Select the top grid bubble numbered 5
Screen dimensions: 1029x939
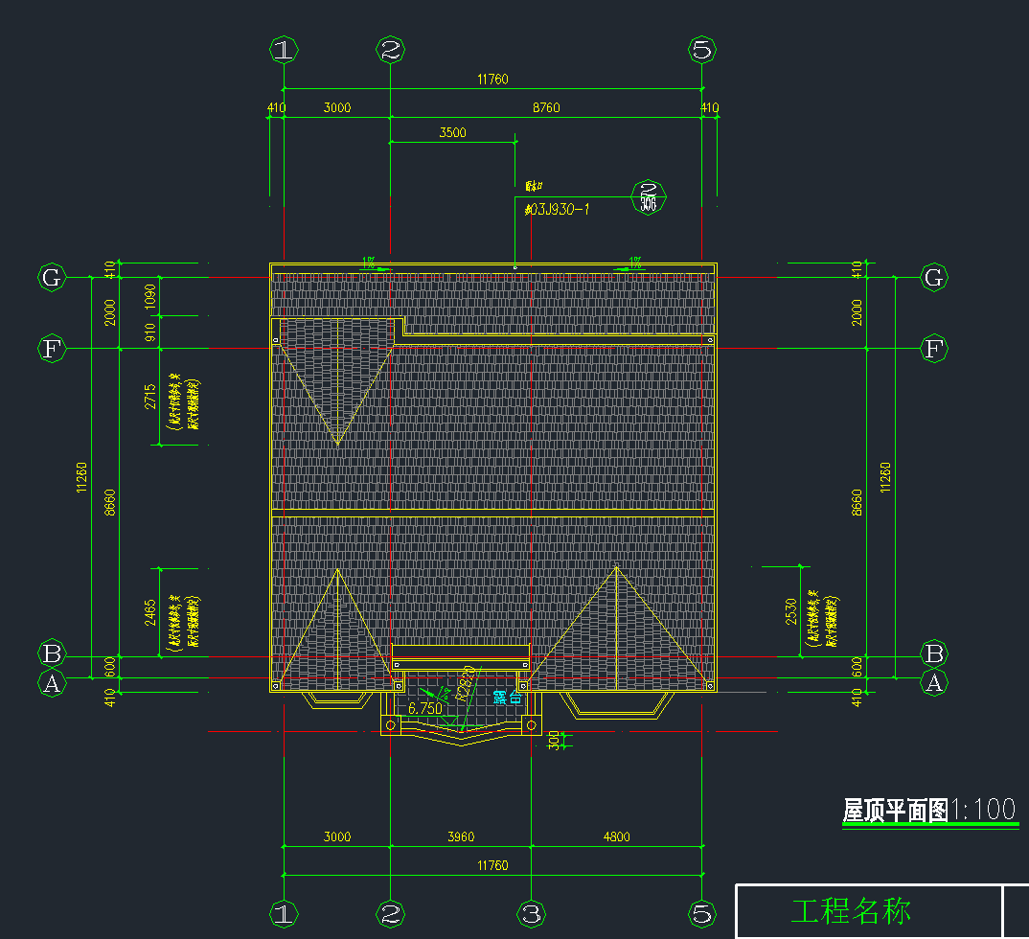702,50
